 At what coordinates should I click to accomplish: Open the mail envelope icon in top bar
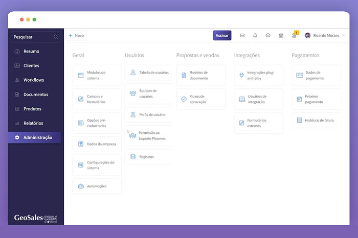pyautogui.click(x=242, y=36)
